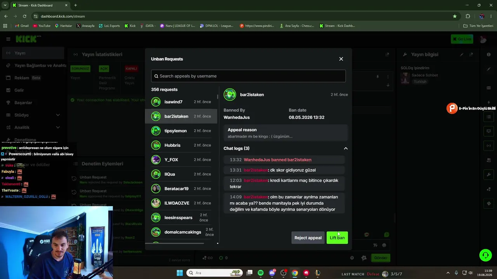The width and height of the screenshot is (497, 279).
Task: Open League of Legends from the taskbar
Action: coord(318,273)
